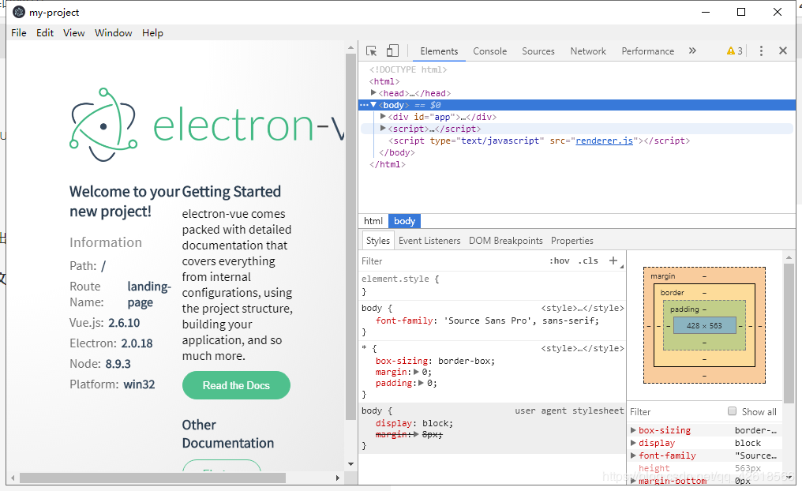Open the Window menu
802x491 pixels.
point(113,32)
